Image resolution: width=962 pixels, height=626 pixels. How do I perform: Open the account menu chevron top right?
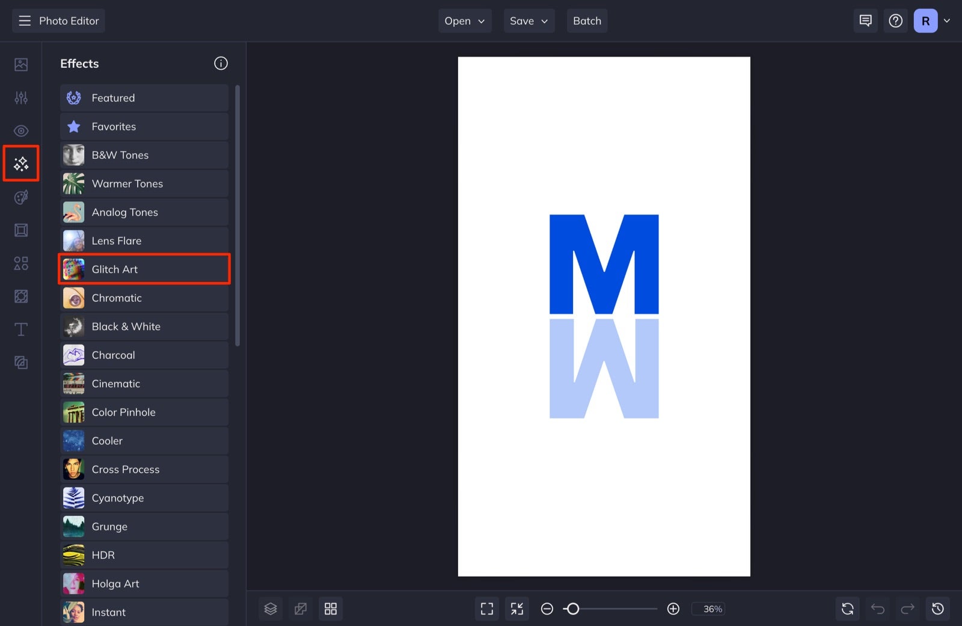point(948,20)
